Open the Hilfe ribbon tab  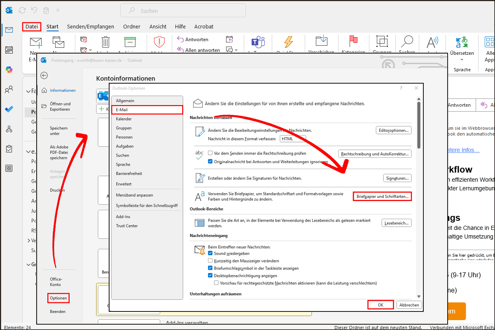coord(180,26)
